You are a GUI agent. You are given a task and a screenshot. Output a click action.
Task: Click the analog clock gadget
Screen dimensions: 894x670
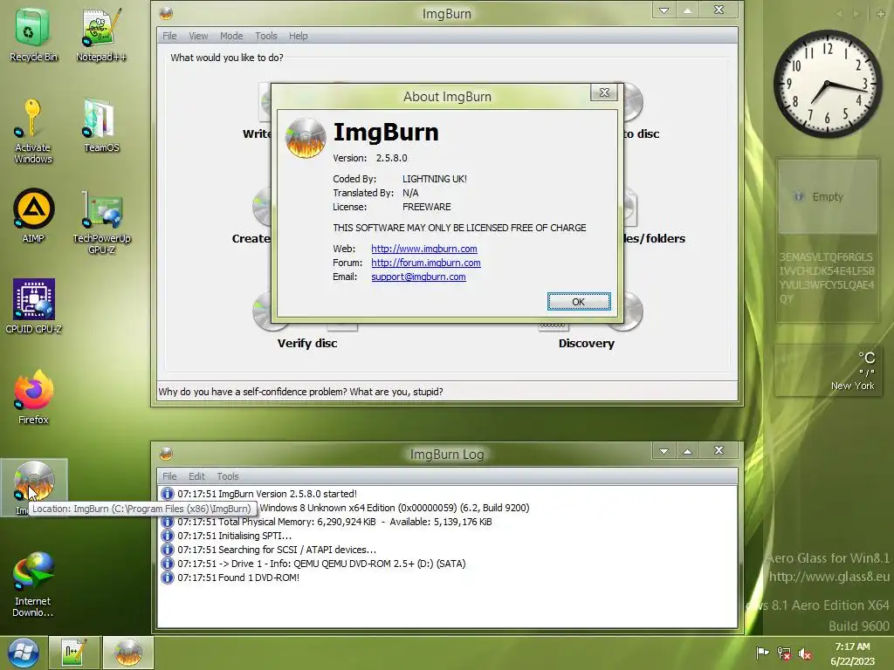pyautogui.click(x=827, y=84)
